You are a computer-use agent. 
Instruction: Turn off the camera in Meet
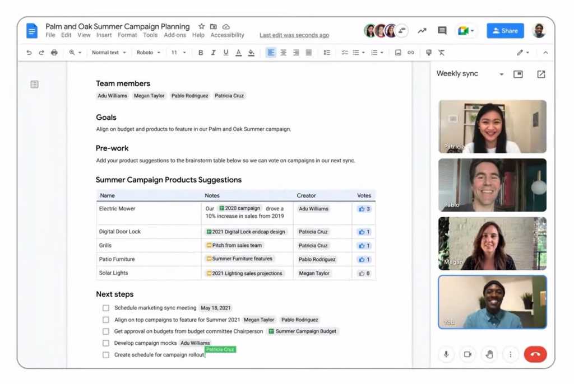[467, 354]
